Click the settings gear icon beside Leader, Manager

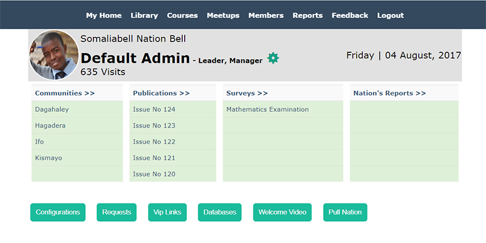click(x=273, y=58)
